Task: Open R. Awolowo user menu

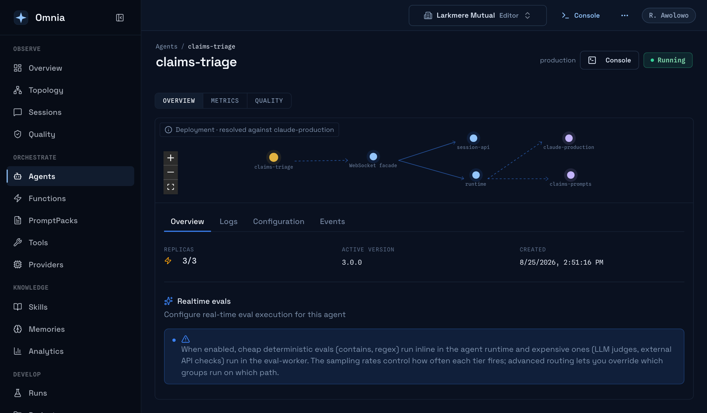Action: (669, 15)
